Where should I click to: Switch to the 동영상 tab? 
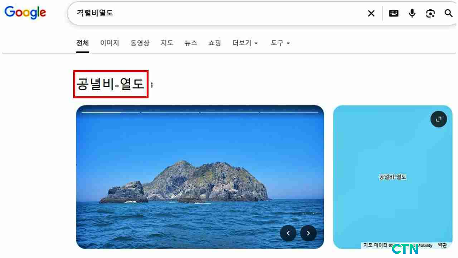pyautogui.click(x=140, y=43)
